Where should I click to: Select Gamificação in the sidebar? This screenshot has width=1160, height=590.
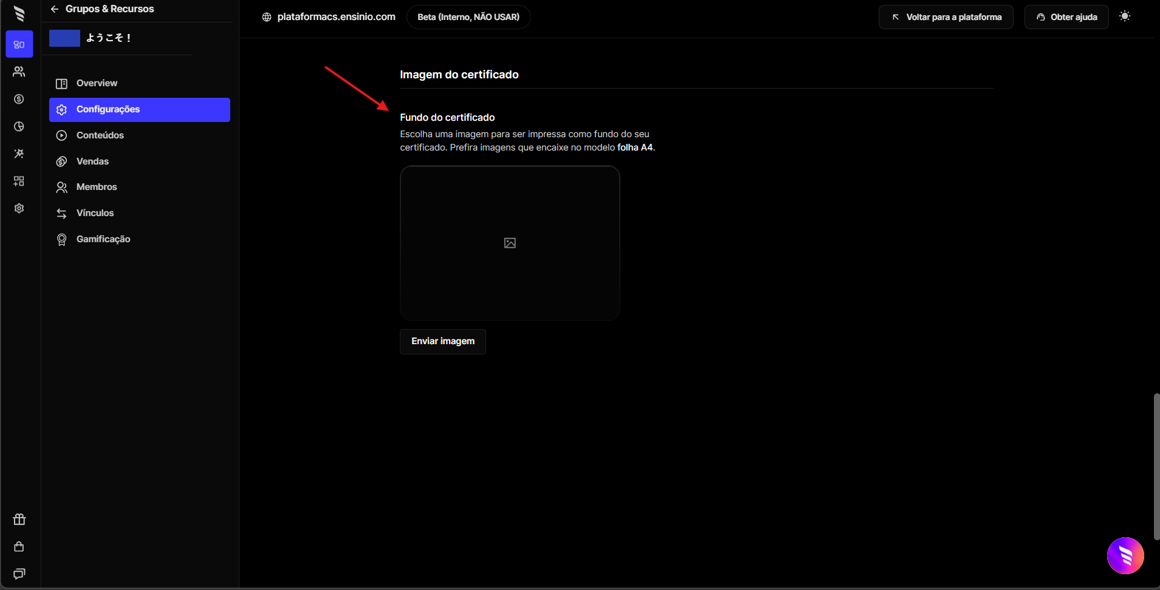coord(103,239)
